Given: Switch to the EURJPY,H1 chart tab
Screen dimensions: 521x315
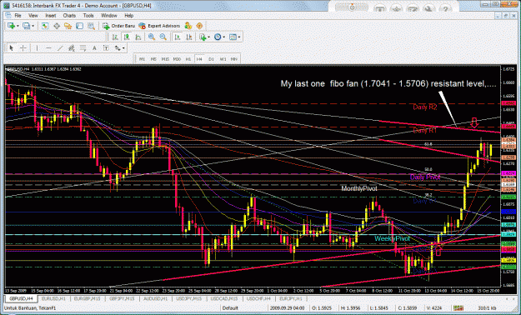Looking at the screenshot, I should click(291, 298).
